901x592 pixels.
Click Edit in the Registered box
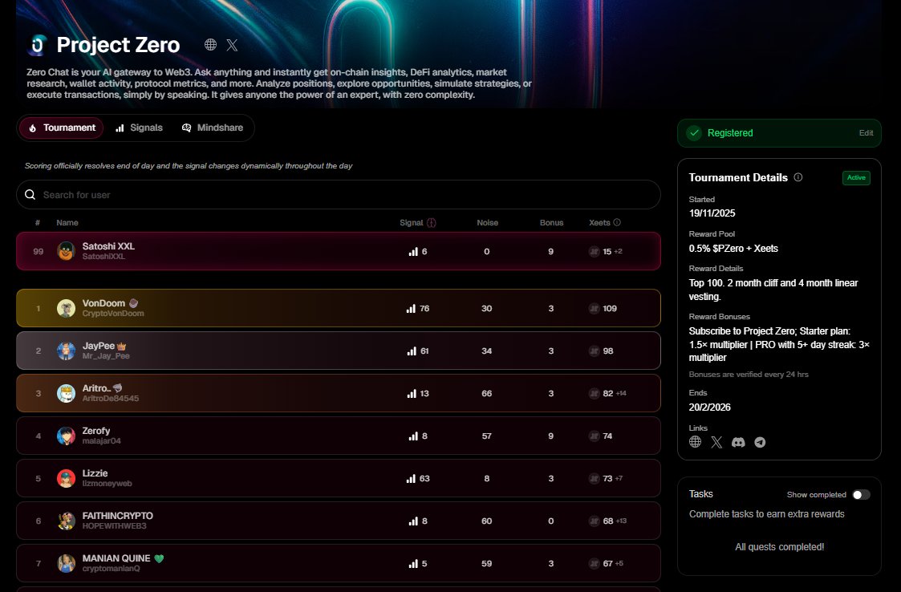click(x=866, y=133)
